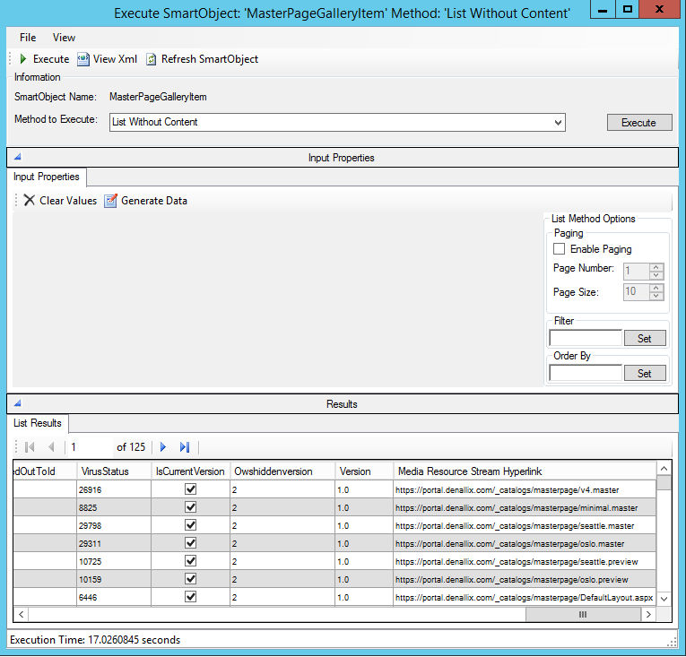Go to next results page

tap(163, 446)
